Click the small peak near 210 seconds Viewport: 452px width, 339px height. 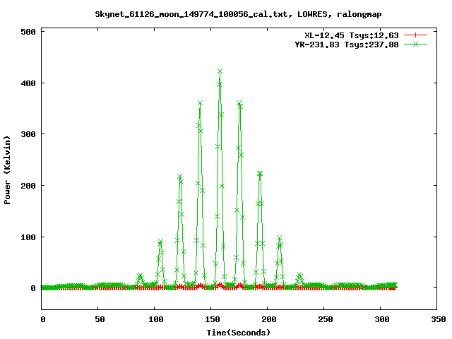pyautogui.click(x=279, y=239)
